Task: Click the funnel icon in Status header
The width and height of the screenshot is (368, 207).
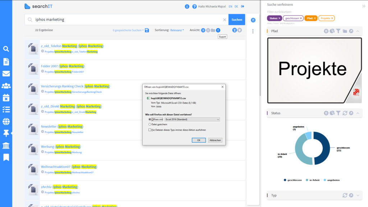Action: (x=338, y=113)
